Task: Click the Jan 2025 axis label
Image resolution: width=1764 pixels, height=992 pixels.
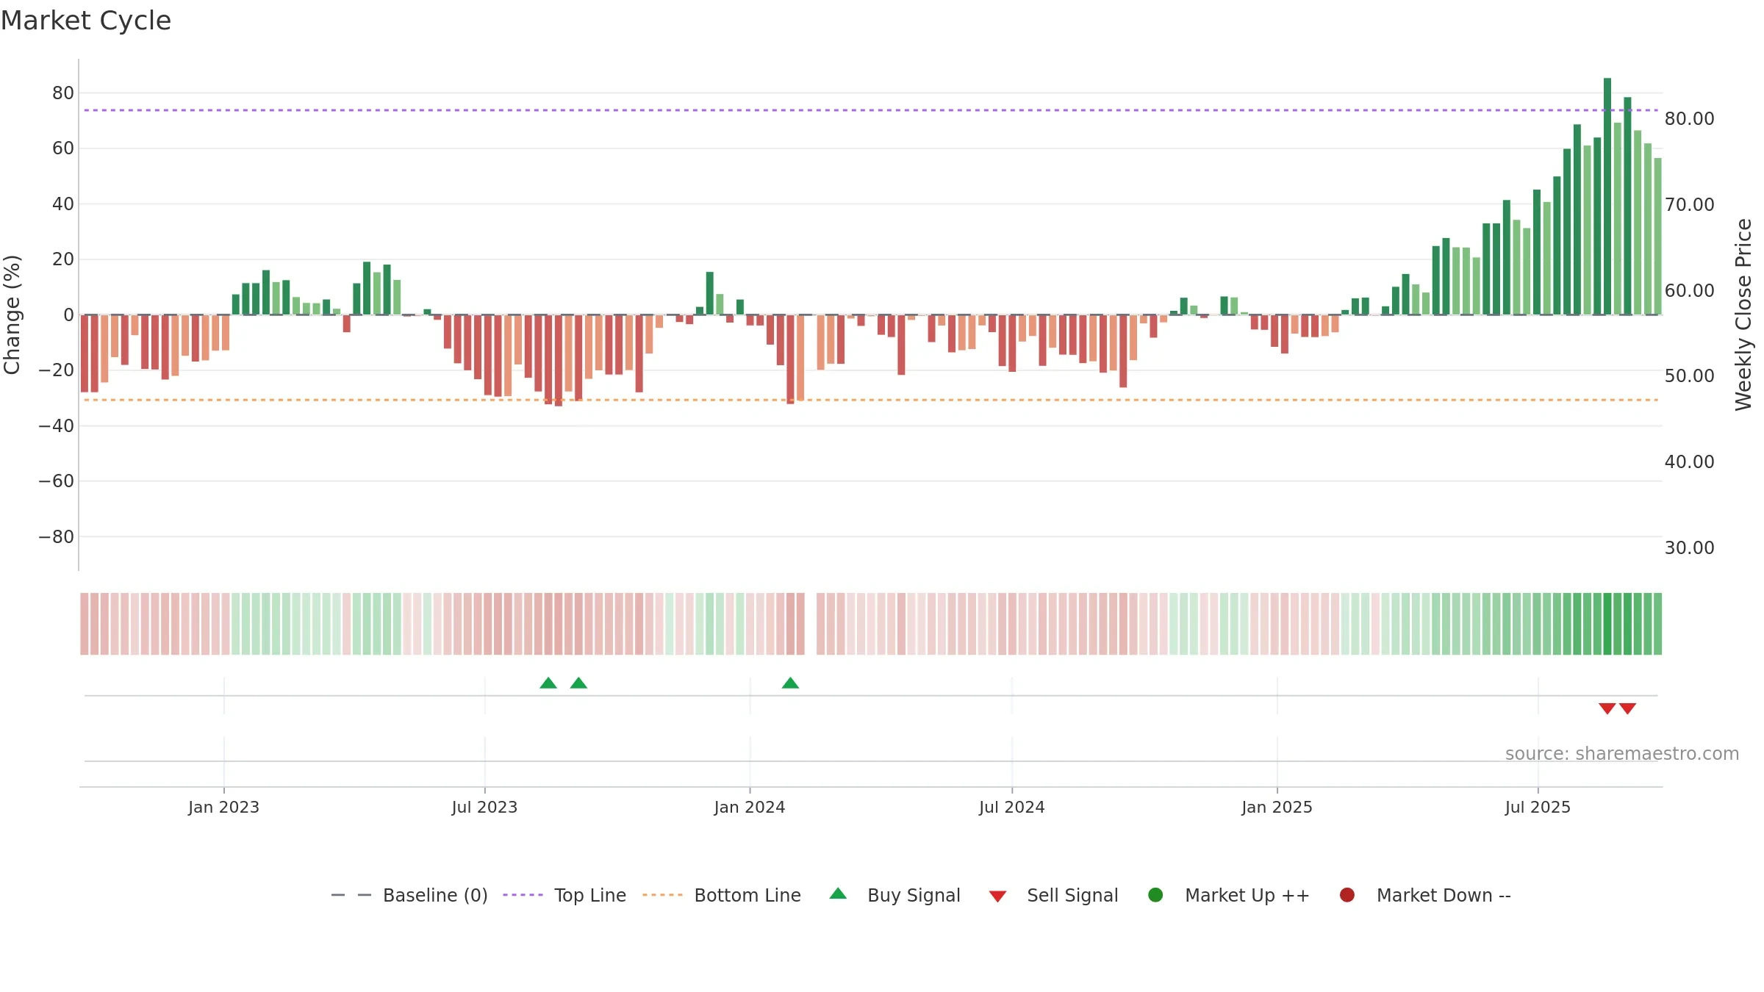Action: click(x=1277, y=808)
